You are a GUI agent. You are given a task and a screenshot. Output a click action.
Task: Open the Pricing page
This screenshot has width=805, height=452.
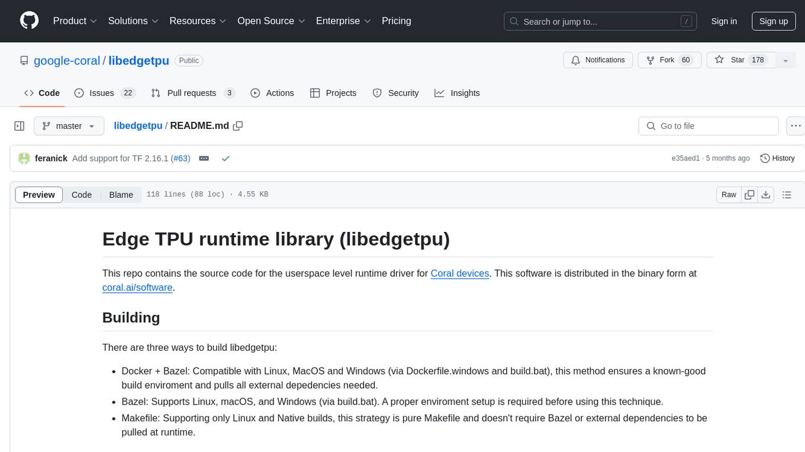click(397, 21)
